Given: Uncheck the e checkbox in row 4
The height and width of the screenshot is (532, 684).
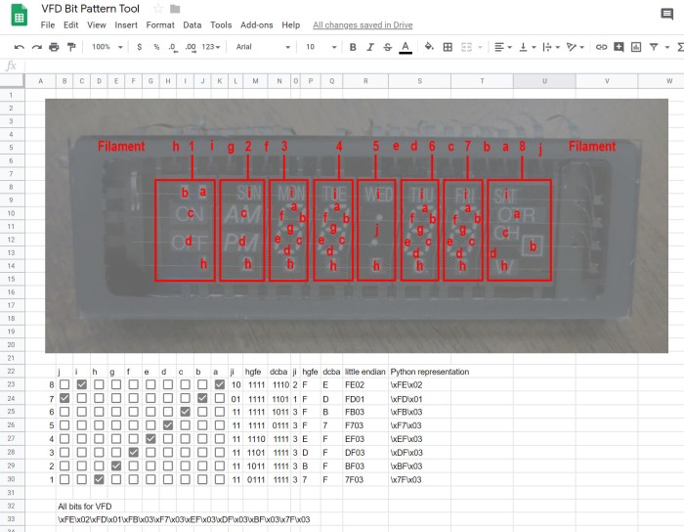Looking at the screenshot, I should tap(150, 438).
